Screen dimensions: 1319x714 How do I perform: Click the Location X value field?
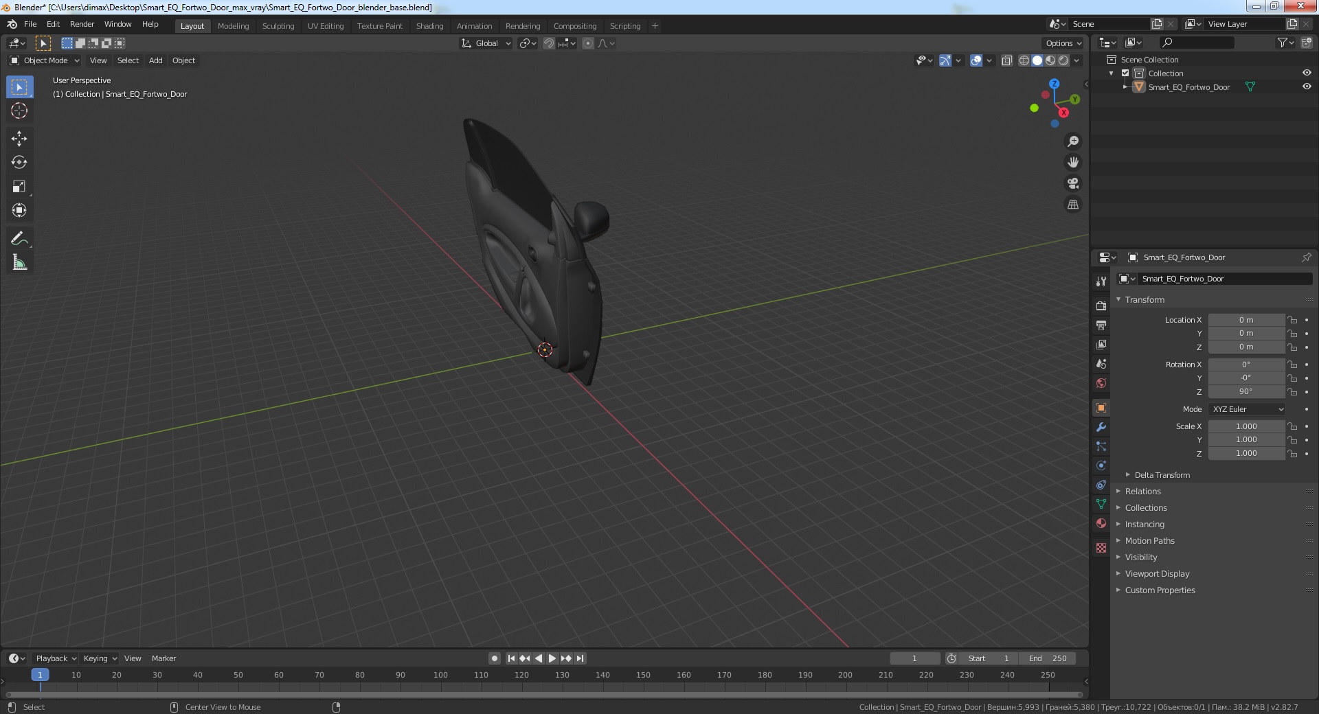[x=1246, y=320]
